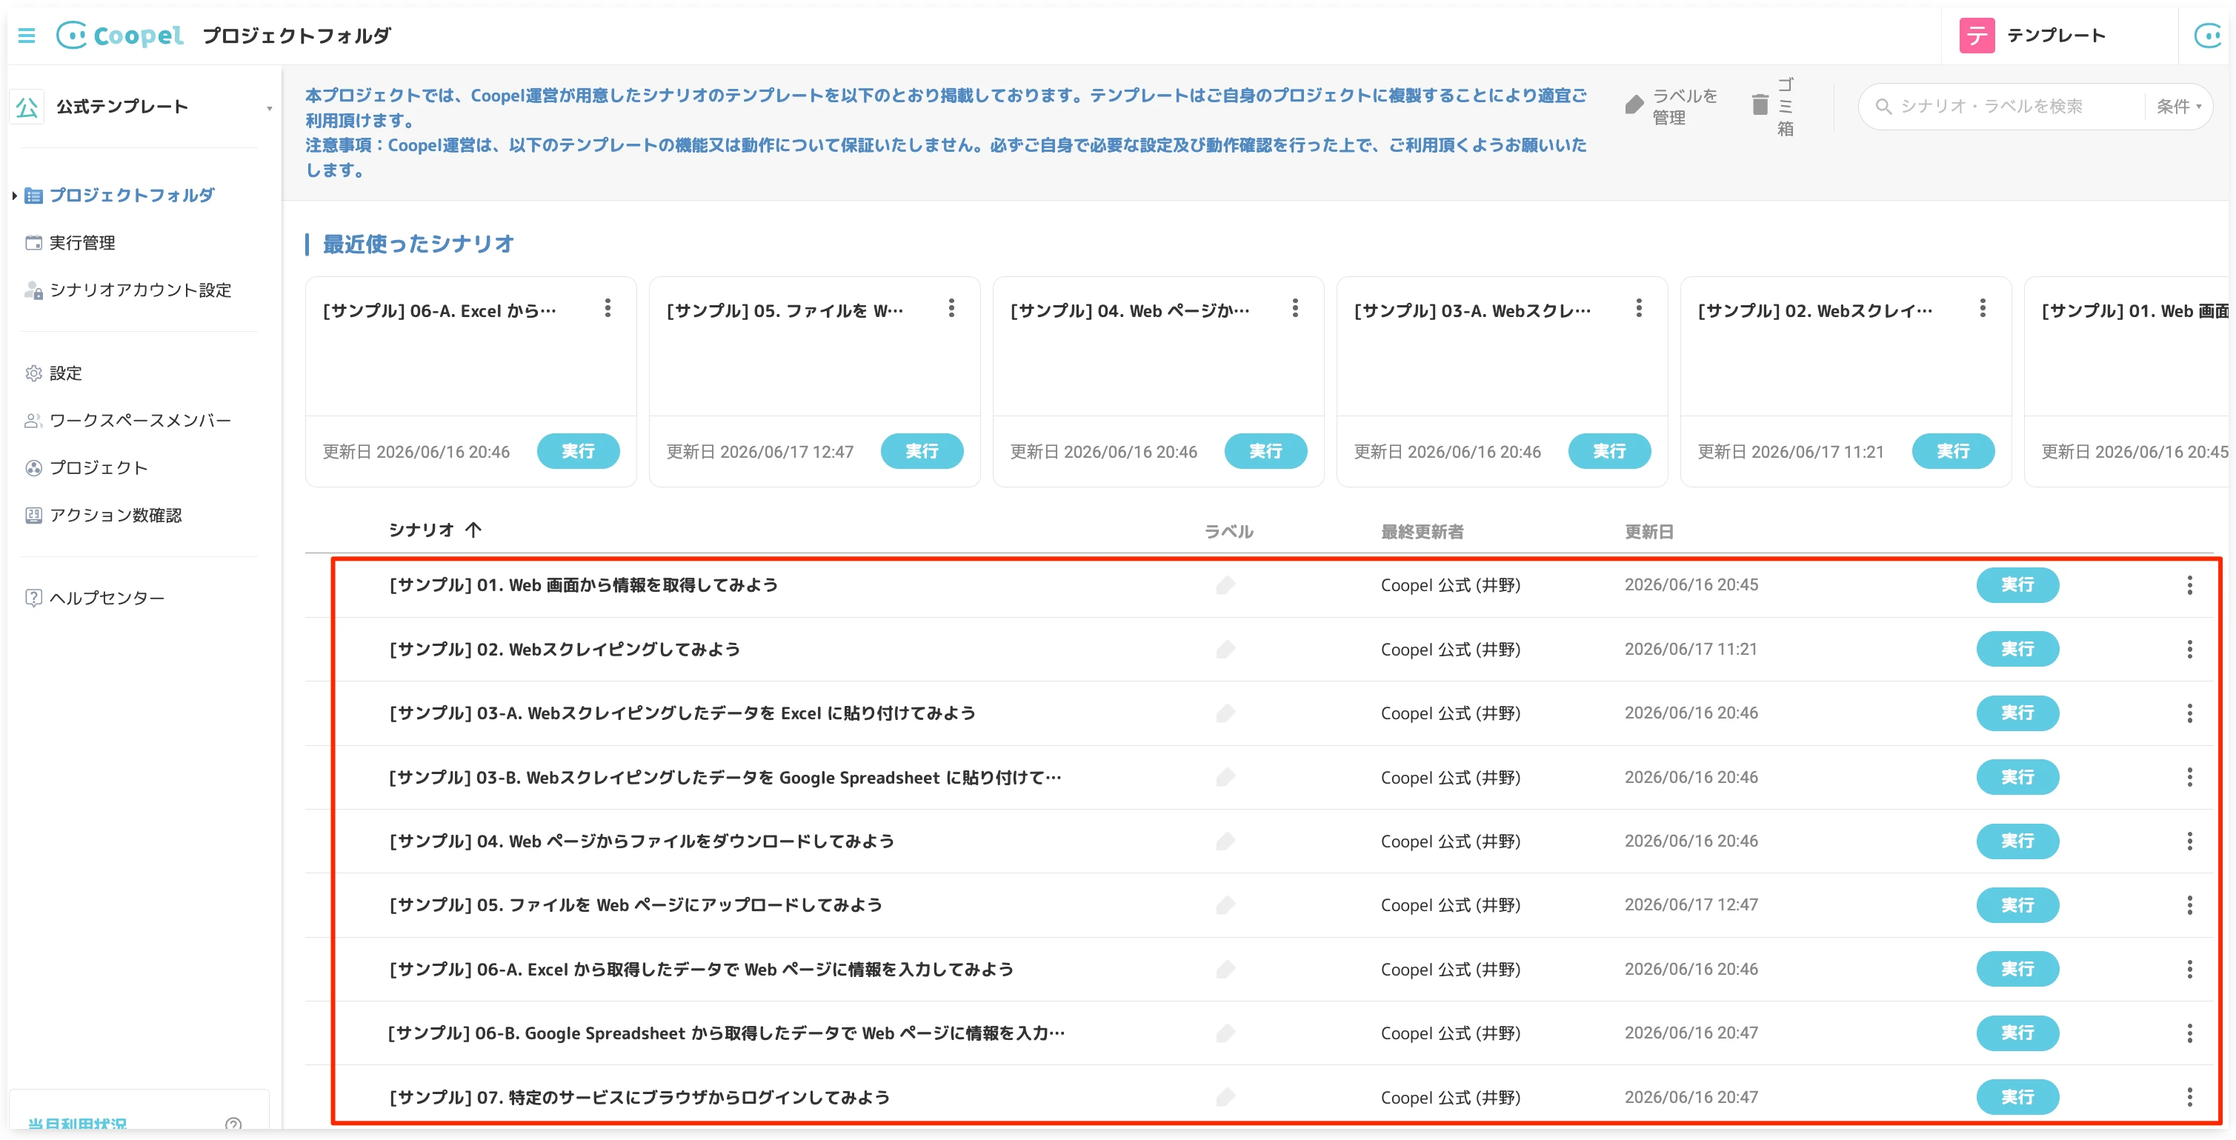Open scenario 02. Webスクレイピングしてみよう

coord(565,650)
